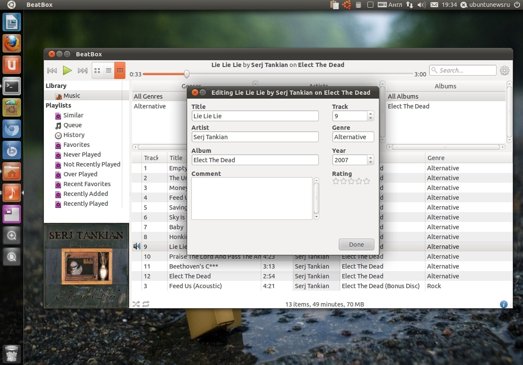The image size is (523, 365).
Task: Click the Genre field in the dialog
Action: pos(353,137)
